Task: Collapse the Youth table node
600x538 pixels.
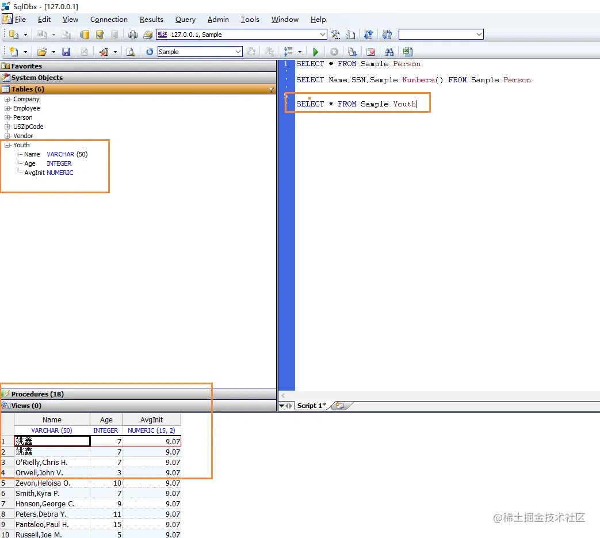Action: (x=7, y=145)
